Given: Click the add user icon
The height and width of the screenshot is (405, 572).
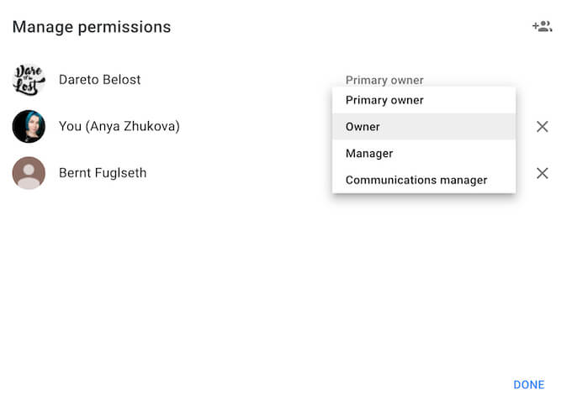Looking at the screenshot, I should 542,27.
